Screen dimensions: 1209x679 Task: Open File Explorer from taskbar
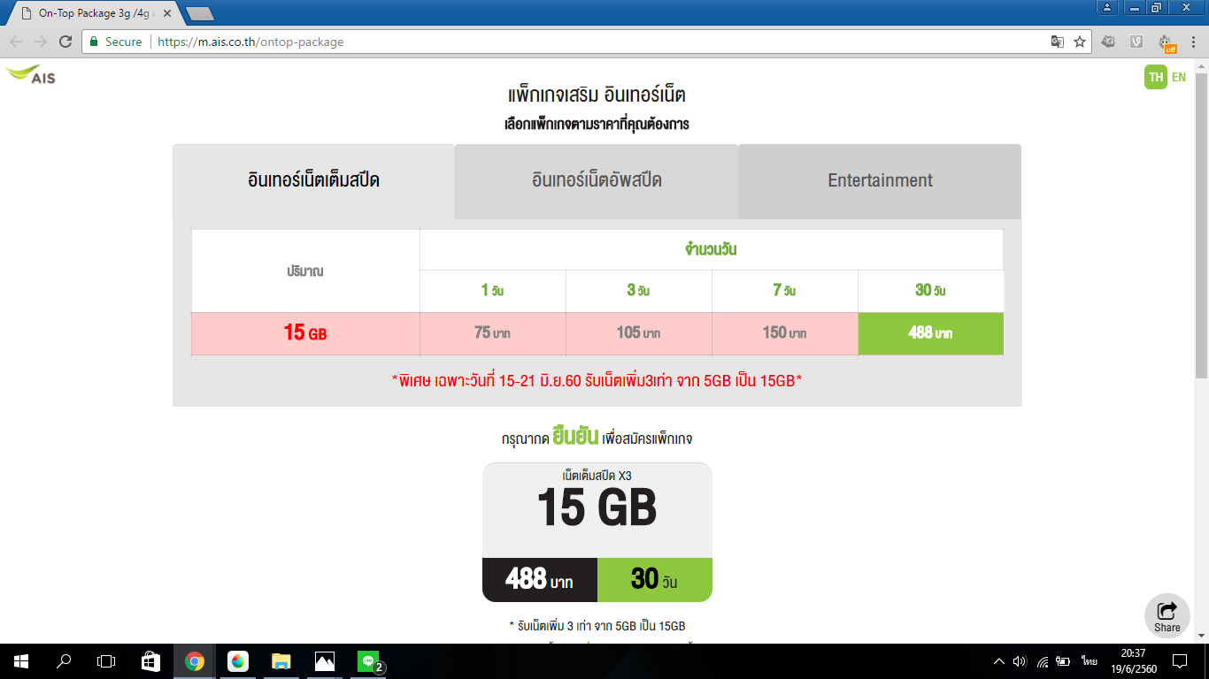[x=281, y=661]
